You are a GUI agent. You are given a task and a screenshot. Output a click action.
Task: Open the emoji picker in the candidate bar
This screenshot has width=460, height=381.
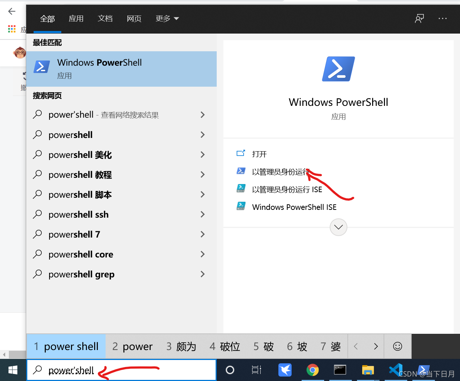(x=397, y=346)
